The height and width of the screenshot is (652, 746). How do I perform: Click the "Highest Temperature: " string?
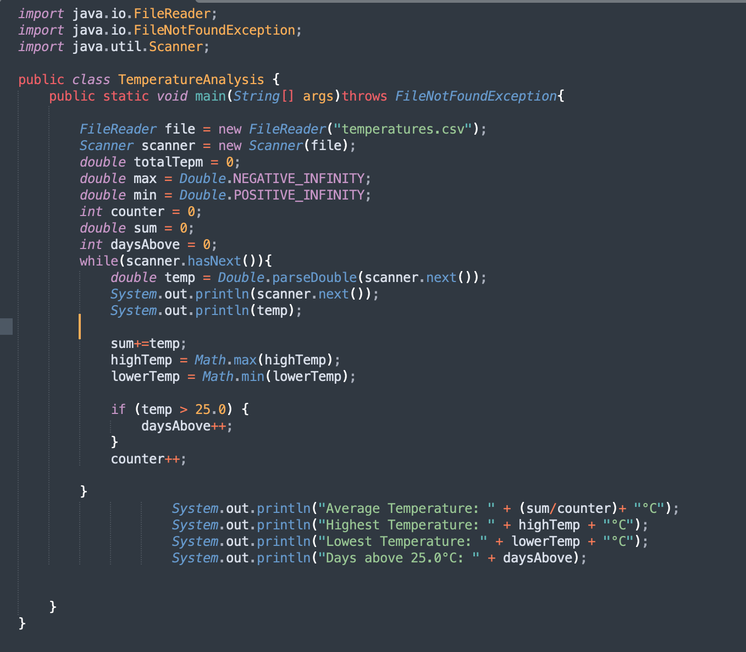407,525
